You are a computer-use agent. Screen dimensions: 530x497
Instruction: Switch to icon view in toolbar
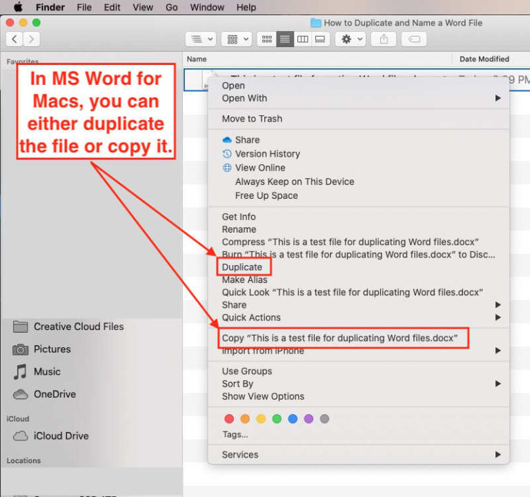coord(266,39)
